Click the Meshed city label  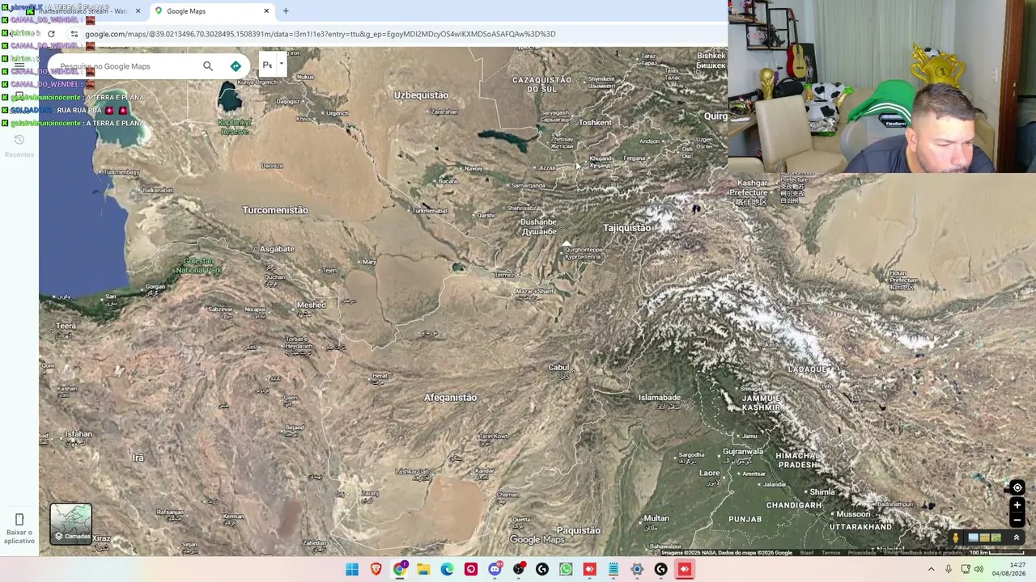pyautogui.click(x=312, y=305)
